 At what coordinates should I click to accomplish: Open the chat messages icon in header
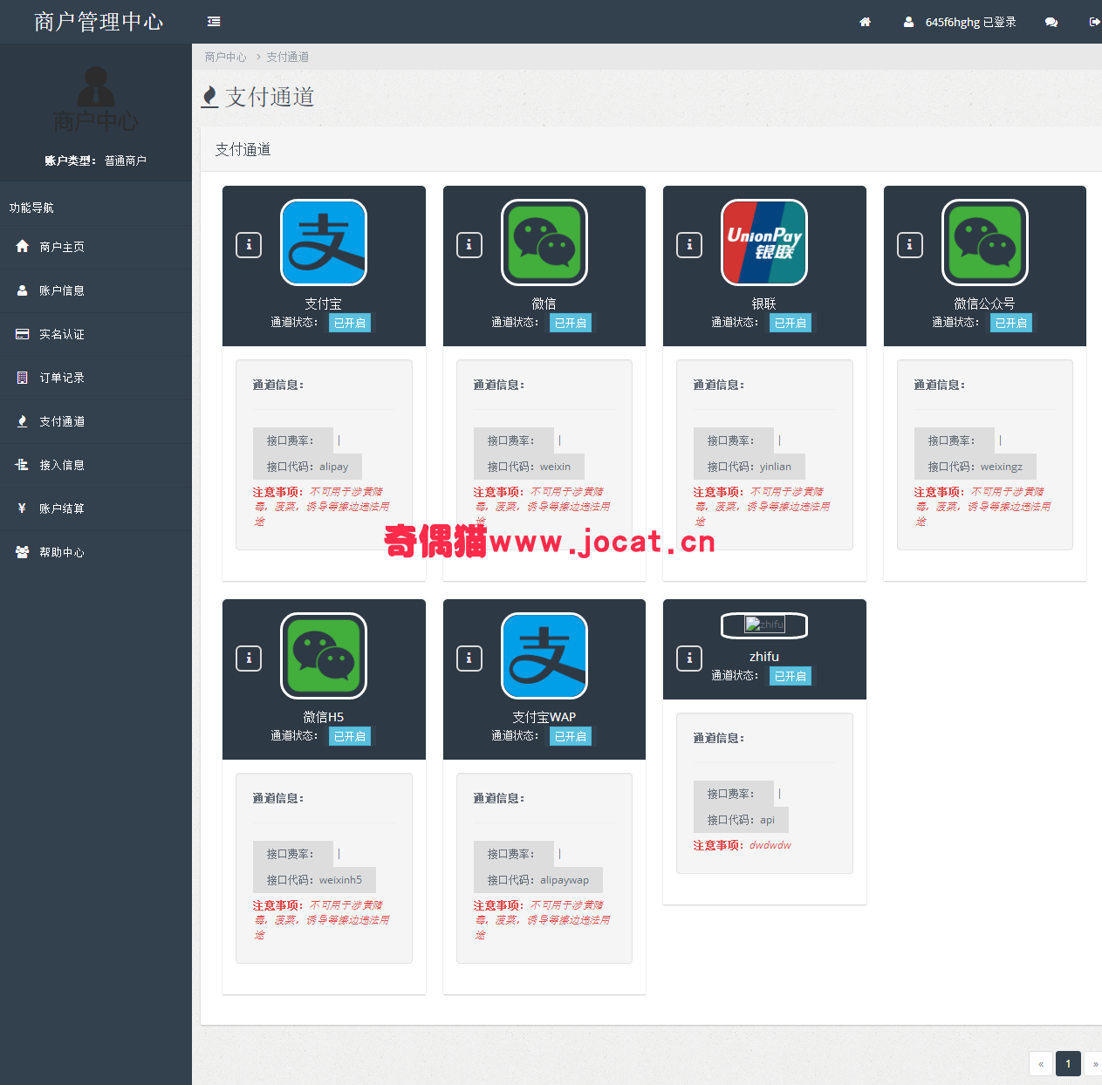1051,22
